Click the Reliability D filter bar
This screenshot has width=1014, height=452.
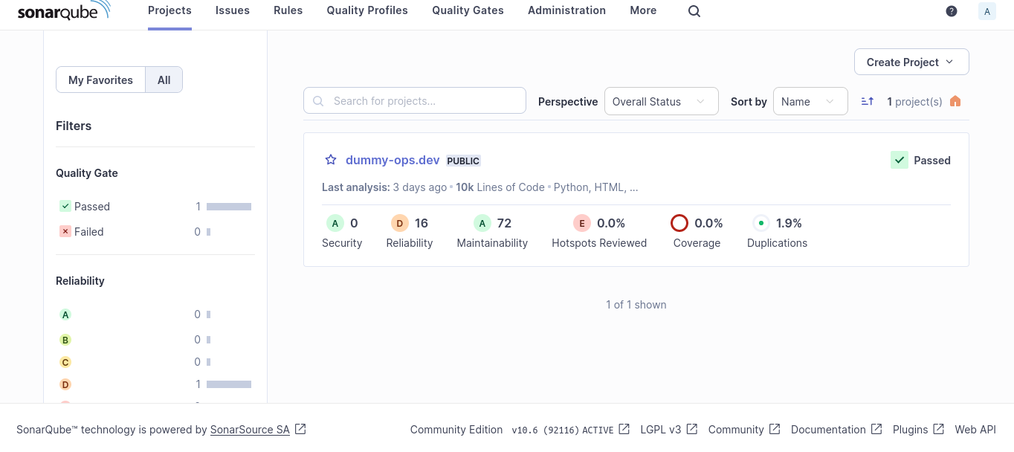229,384
